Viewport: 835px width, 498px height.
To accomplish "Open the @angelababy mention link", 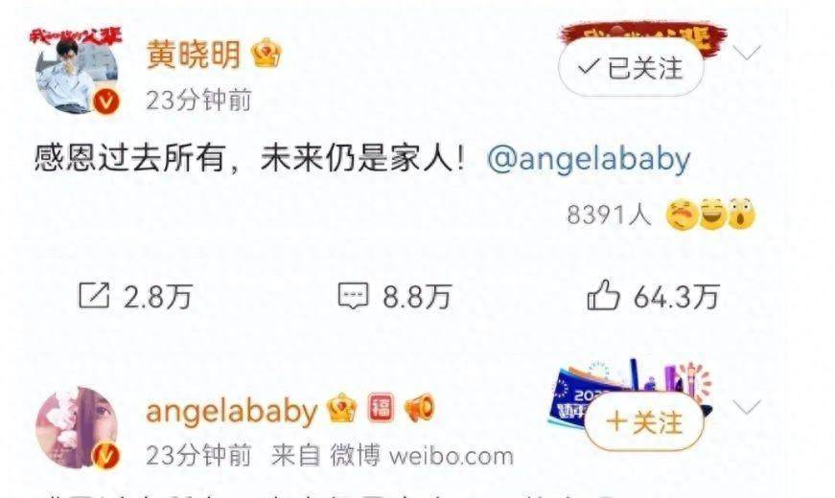I will [589, 159].
